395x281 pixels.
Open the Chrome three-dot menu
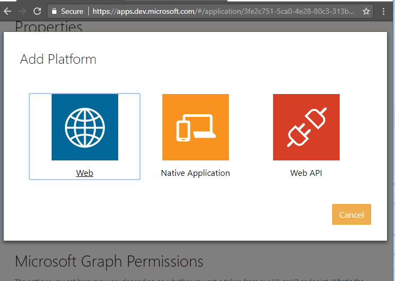pos(383,11)
